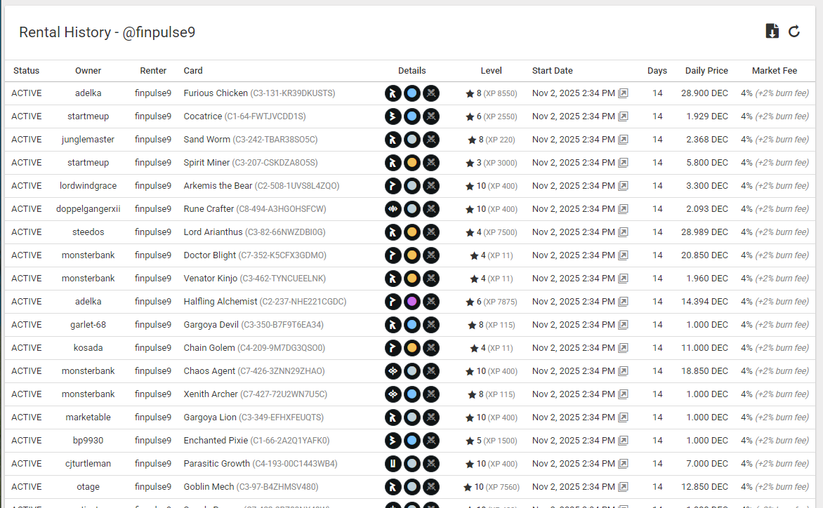Image resolution: width=823 pixels, height=508 pixels.
Task: Click ACTIVE status in Doctor Blight row
Action: [26, 255]
